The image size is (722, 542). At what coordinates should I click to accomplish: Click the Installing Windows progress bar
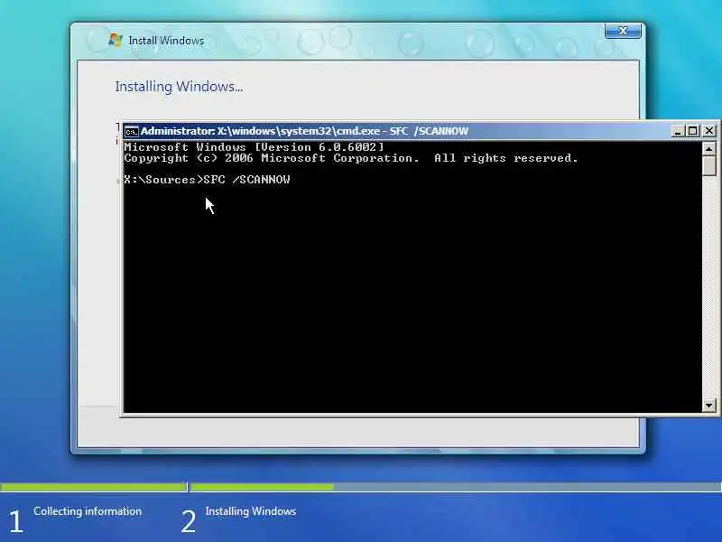point(456,487)
